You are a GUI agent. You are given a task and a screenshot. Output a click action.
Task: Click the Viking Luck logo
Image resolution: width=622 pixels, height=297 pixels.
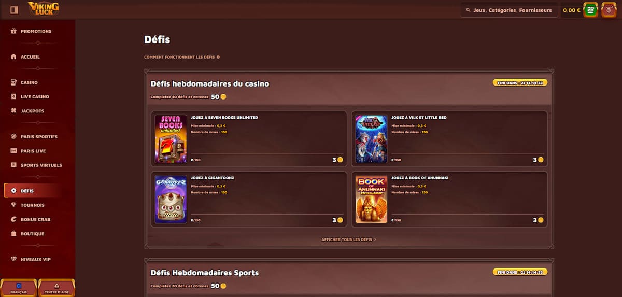(43, 9)
